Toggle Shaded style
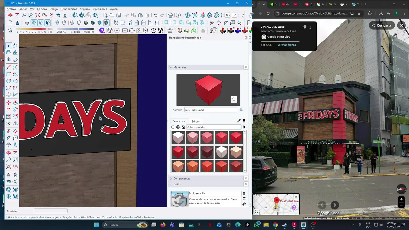This screenshot has height=230, width=409. click(86, 23)
